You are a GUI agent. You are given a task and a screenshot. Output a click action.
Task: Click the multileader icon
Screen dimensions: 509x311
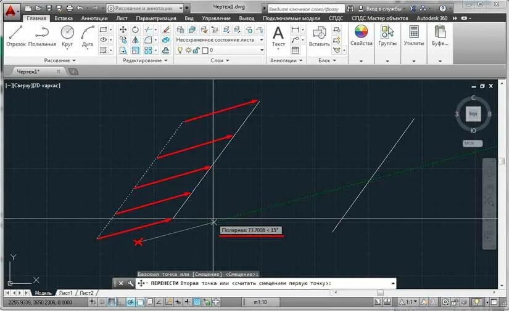tap(295, 40)
